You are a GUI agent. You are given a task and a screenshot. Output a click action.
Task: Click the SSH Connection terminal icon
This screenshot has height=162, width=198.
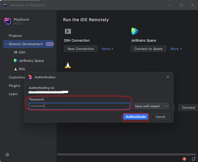(68, 31)
